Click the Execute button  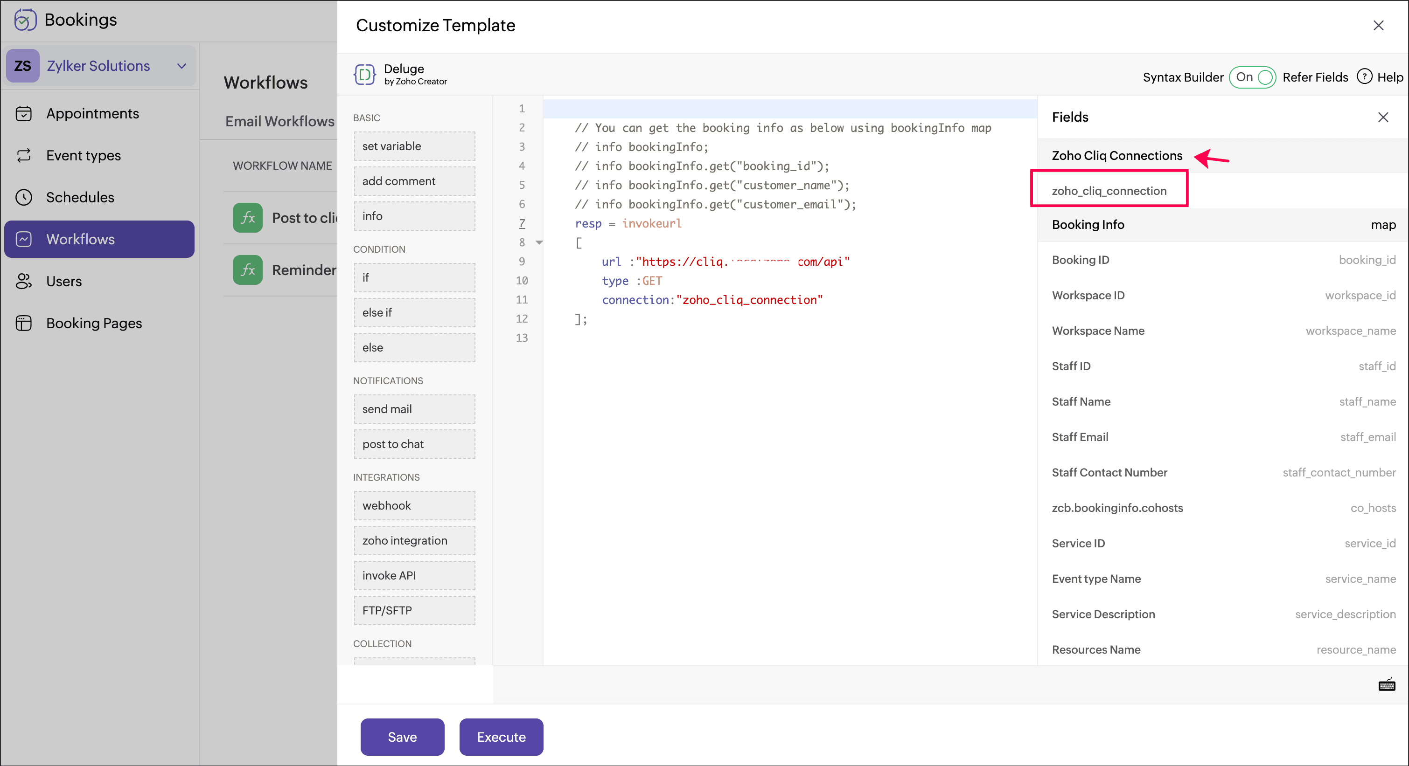[x=501, y=737]
